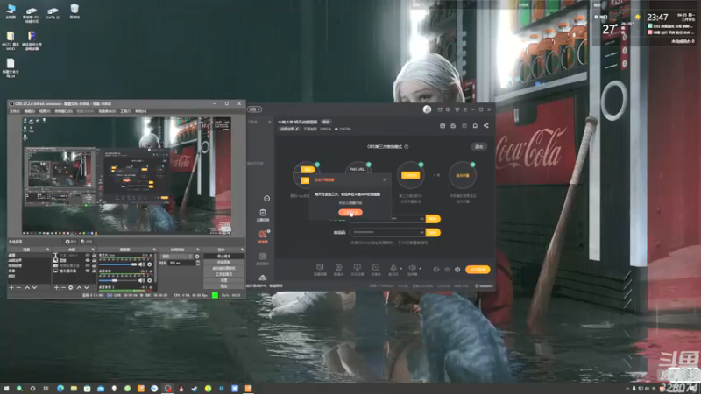Click the orange confirm button in popup dialog
The height and width of the screenshot is (394, 701).
click(350, 213)
